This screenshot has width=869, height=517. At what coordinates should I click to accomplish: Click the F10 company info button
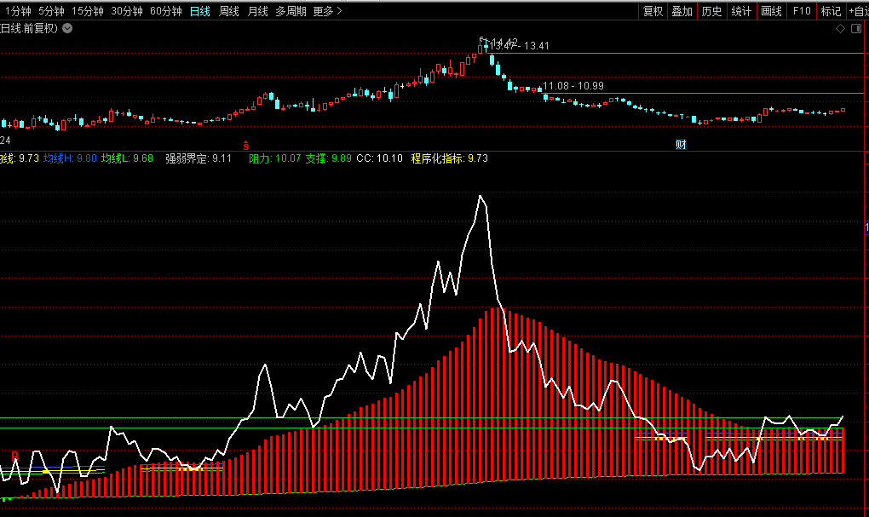pyautogui.click(x=802, y=11)
